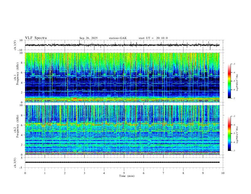This screenshot has width=251, height=194.
Task: Click the '-5' tick on ch.3(V) axis
Action: pos(22,168)
